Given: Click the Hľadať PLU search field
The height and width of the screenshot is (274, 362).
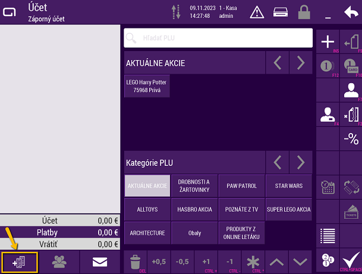Looking at the screenshot, I should click(218, 38).
